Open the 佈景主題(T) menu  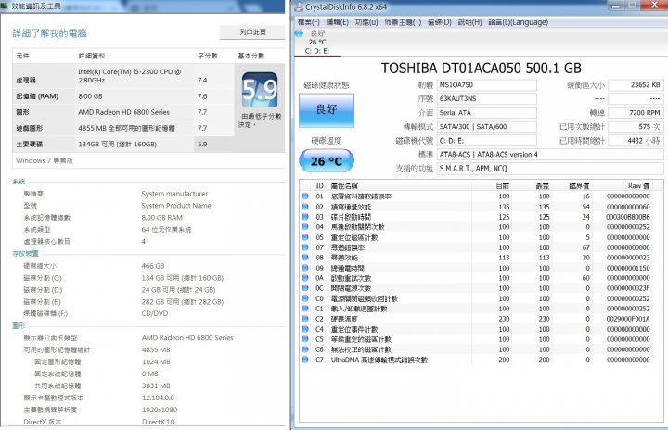pos(403,22)
